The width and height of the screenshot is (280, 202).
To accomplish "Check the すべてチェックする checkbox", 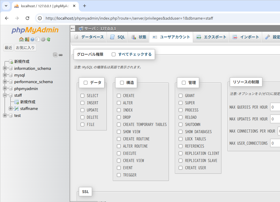I will [114, 54].
